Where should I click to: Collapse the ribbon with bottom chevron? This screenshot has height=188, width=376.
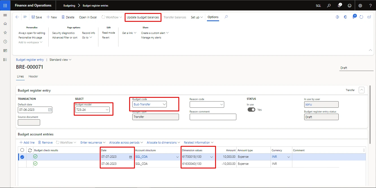tap(370, 50)
